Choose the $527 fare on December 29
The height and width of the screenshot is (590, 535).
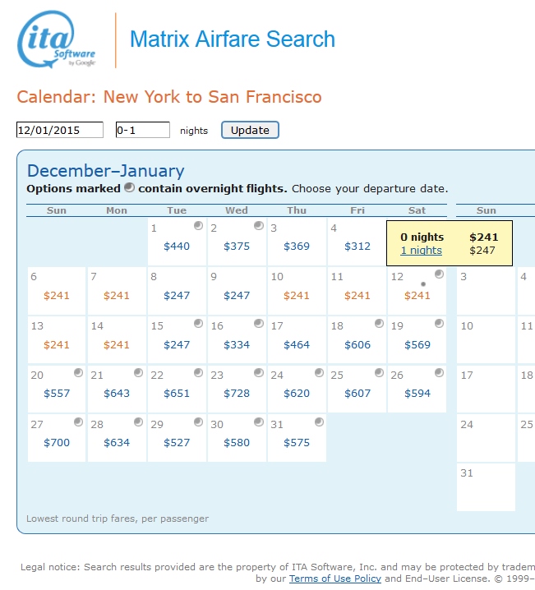tap(177, 443)
